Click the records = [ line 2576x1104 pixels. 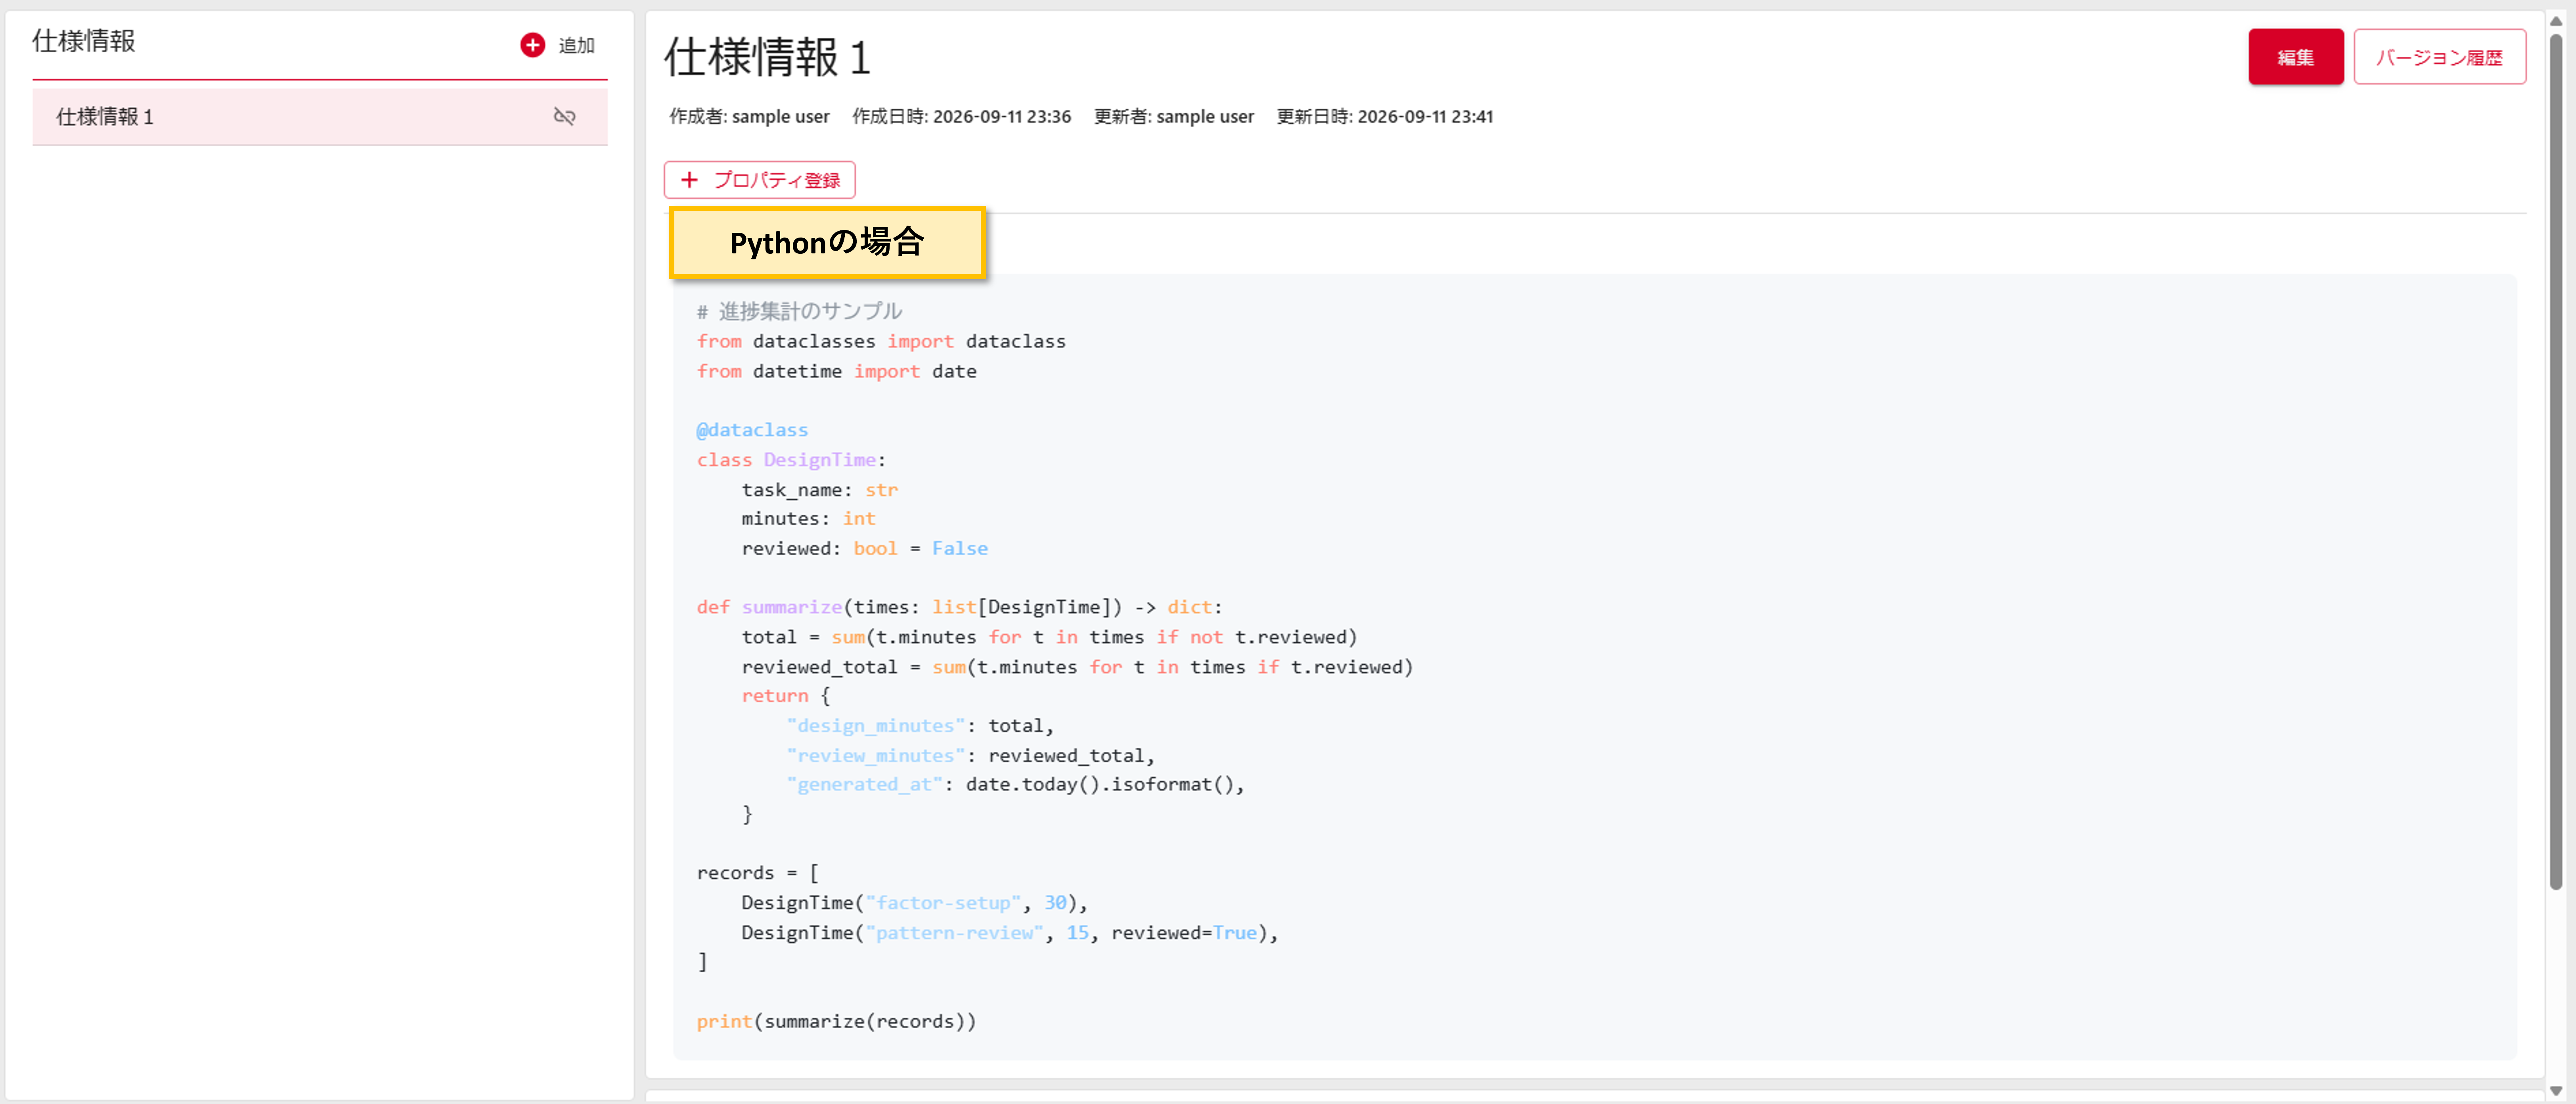pos(757,873)
